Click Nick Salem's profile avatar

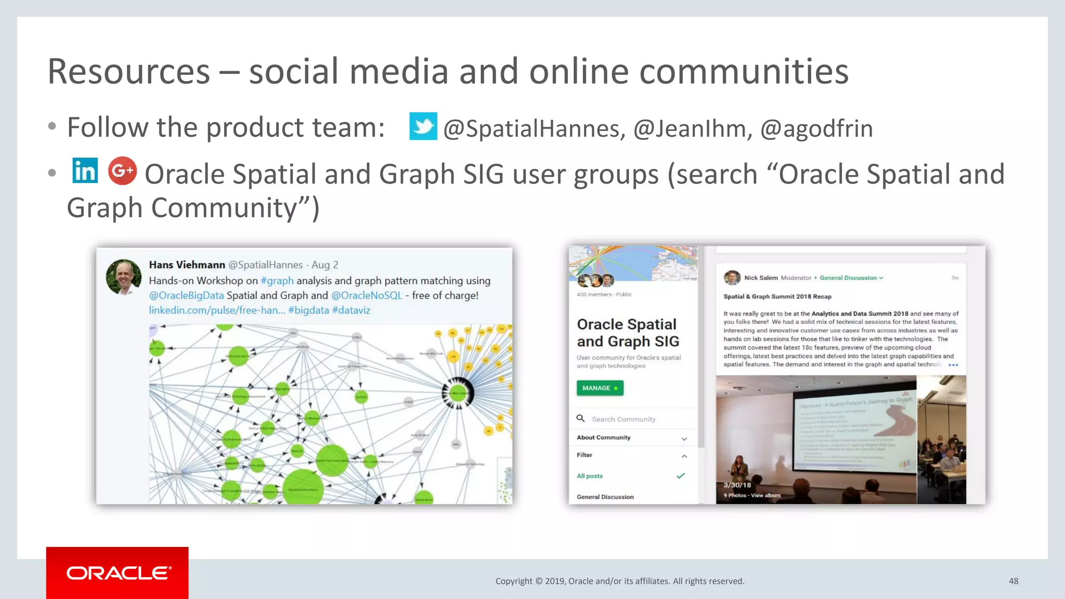732,278
